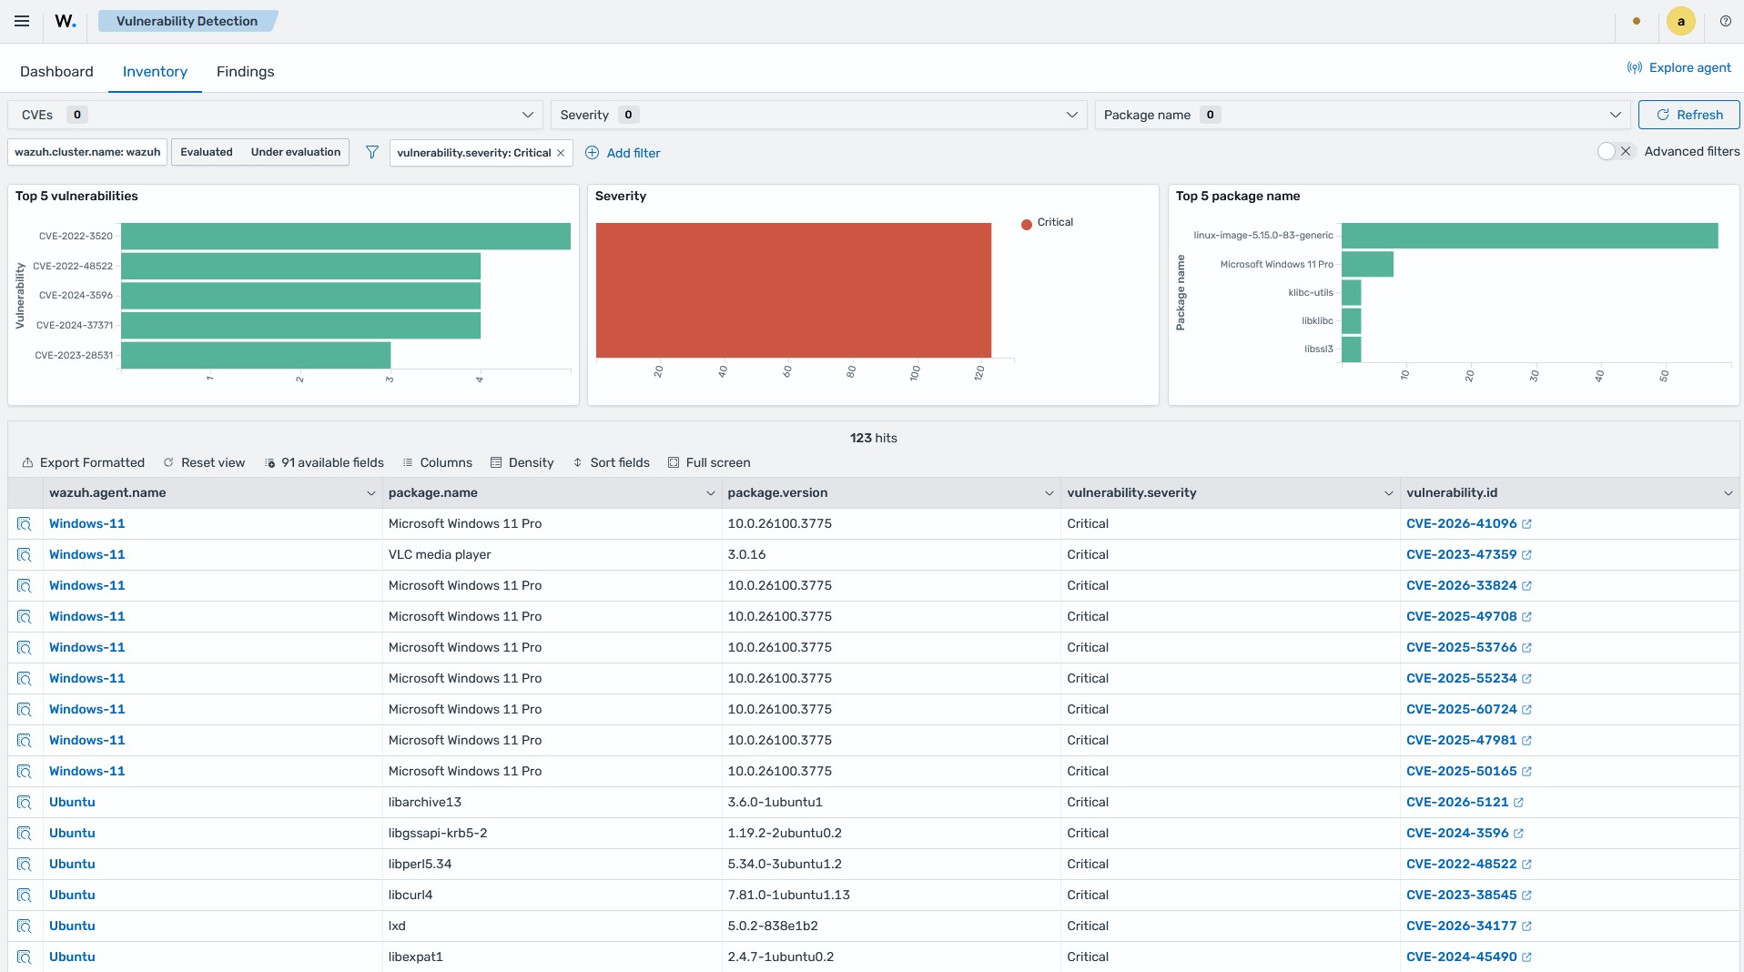Click the orange status indicator dot
This screenshot has height=972, width=1744.
click(x=1637, y=21)
